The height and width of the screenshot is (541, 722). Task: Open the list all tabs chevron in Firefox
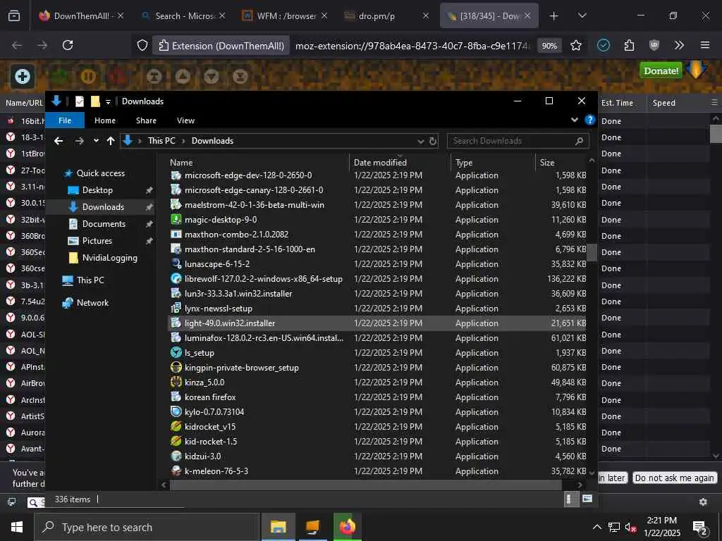(x=582, y=15)
